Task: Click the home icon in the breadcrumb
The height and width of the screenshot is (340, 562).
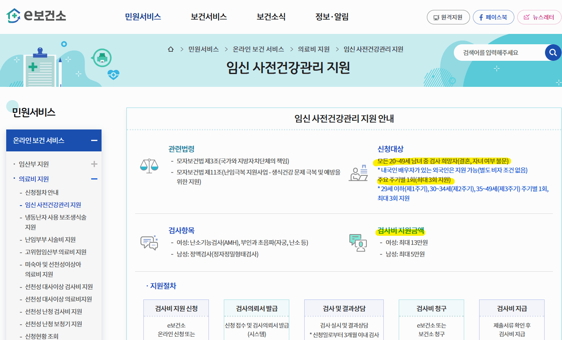Action: click(170, 49)
